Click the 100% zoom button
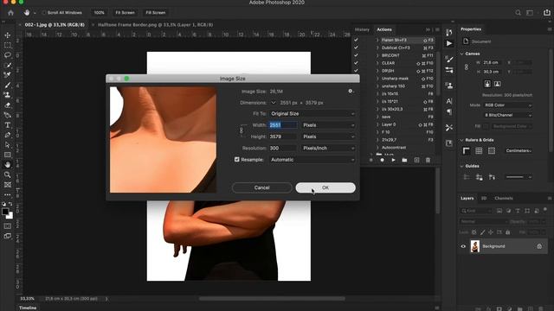Image resolution: width=554 pixels, height=311 pixels. (x=100, y=13)
